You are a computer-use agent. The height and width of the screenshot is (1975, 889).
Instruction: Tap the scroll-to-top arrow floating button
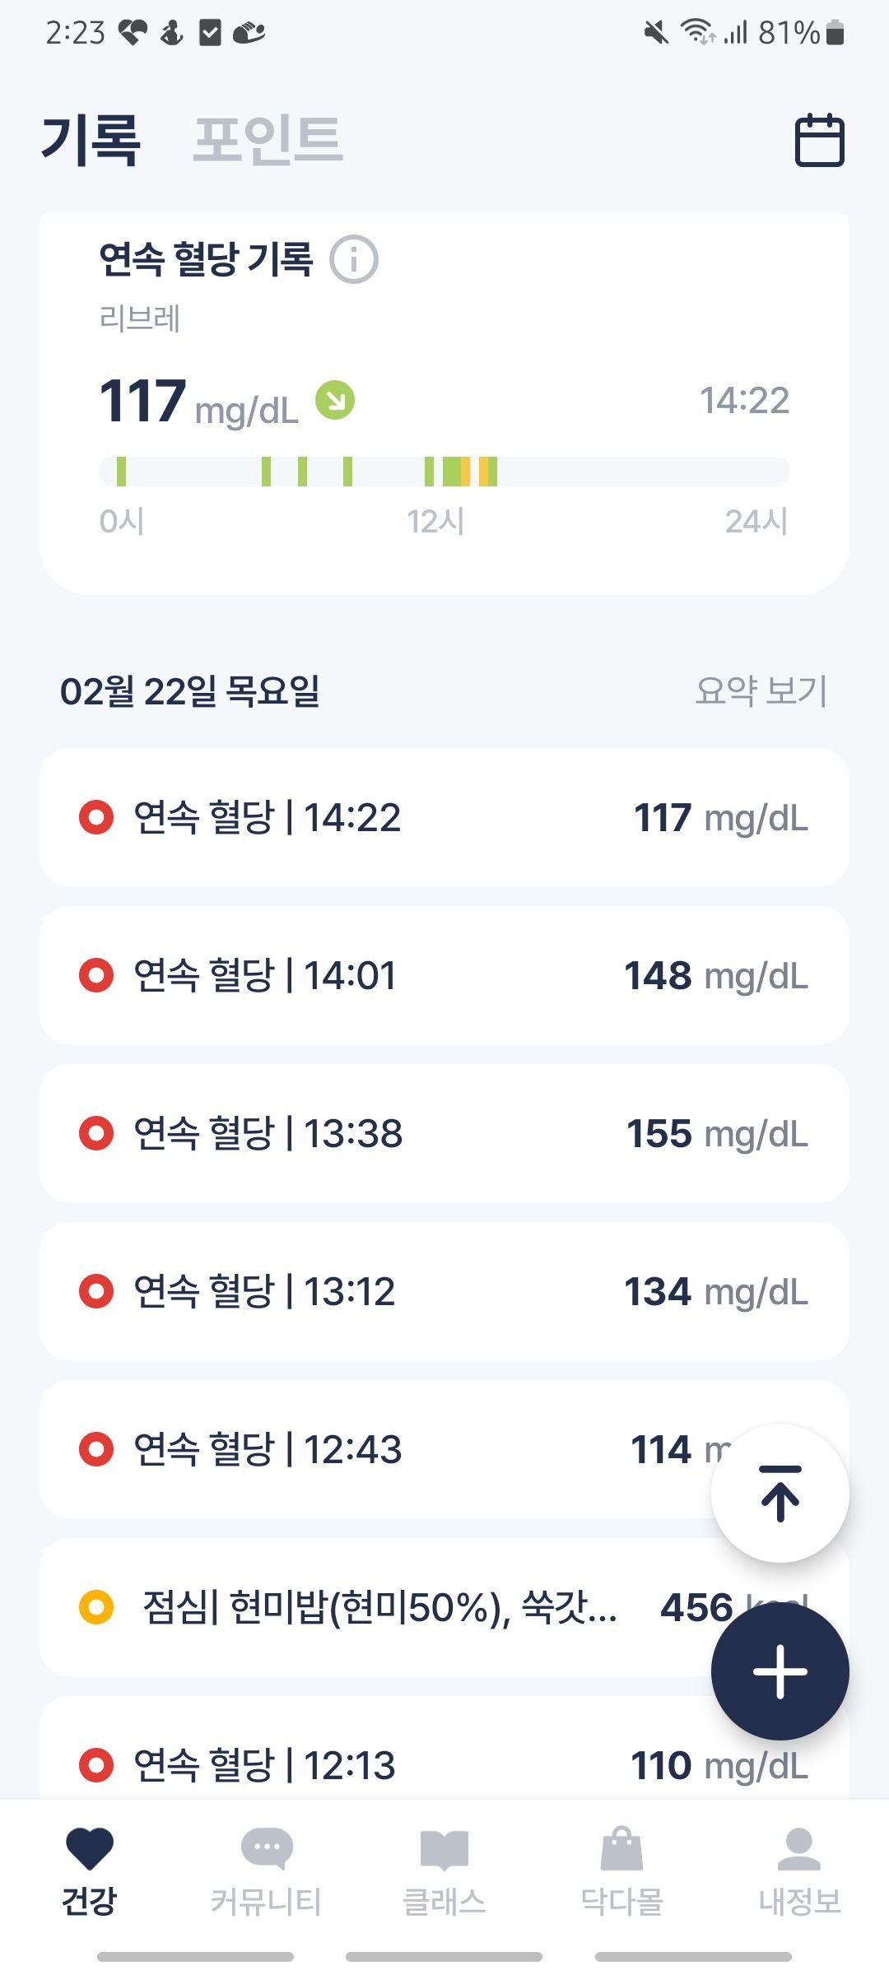[x=780, y=1494]
